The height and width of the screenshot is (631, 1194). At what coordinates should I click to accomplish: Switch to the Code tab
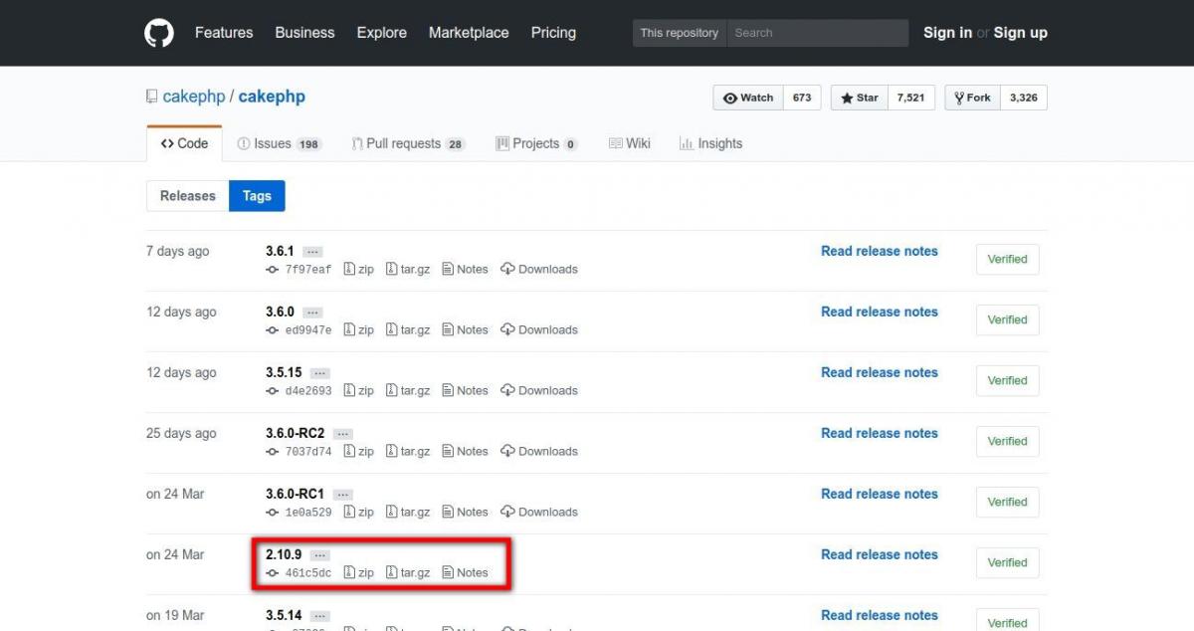(184, 143)
